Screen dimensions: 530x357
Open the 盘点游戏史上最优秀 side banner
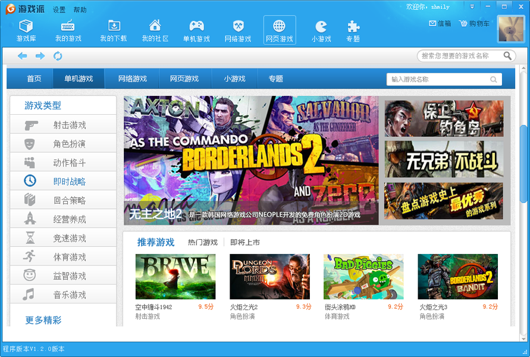click(444, 201)
